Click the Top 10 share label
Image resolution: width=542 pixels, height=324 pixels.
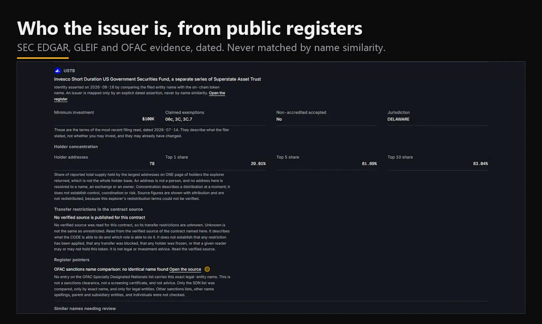click(400, 157)
